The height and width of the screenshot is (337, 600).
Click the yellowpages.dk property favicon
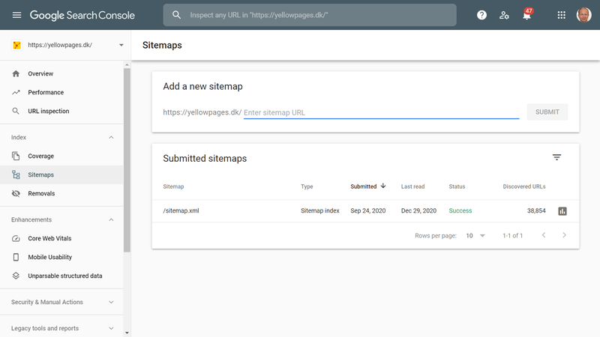[16, 45]
